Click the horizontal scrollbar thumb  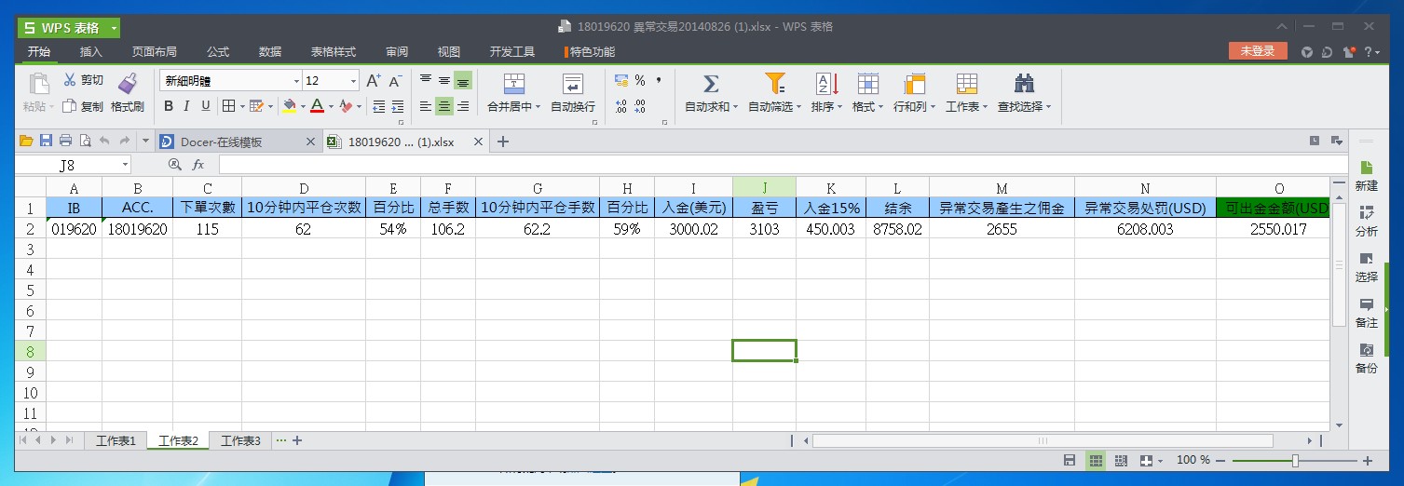click(1043, 440)
